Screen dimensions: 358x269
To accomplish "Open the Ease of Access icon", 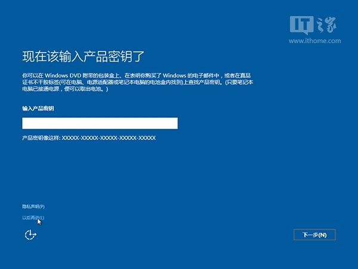I will 30,235.
